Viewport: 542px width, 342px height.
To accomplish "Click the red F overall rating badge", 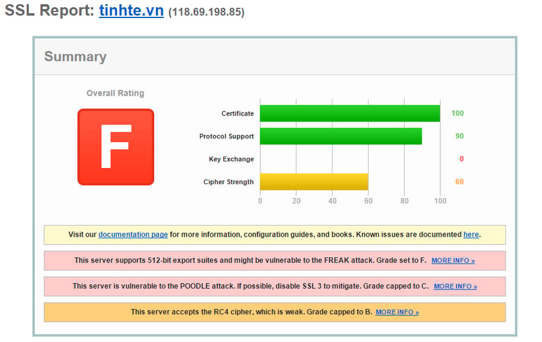I will (x=116, y=147).
